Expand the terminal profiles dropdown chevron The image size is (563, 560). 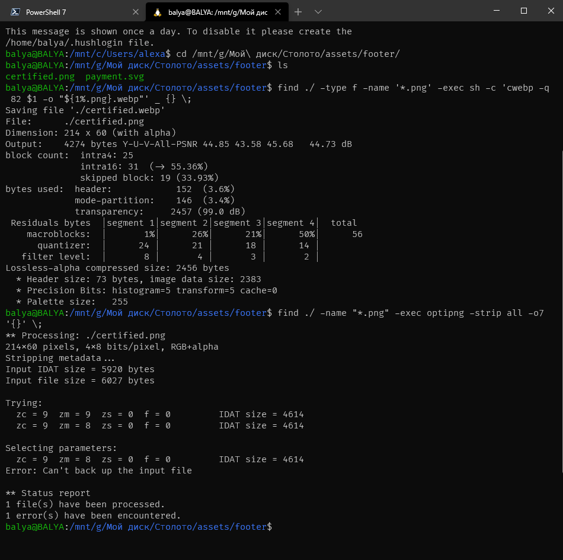point(318,11)
